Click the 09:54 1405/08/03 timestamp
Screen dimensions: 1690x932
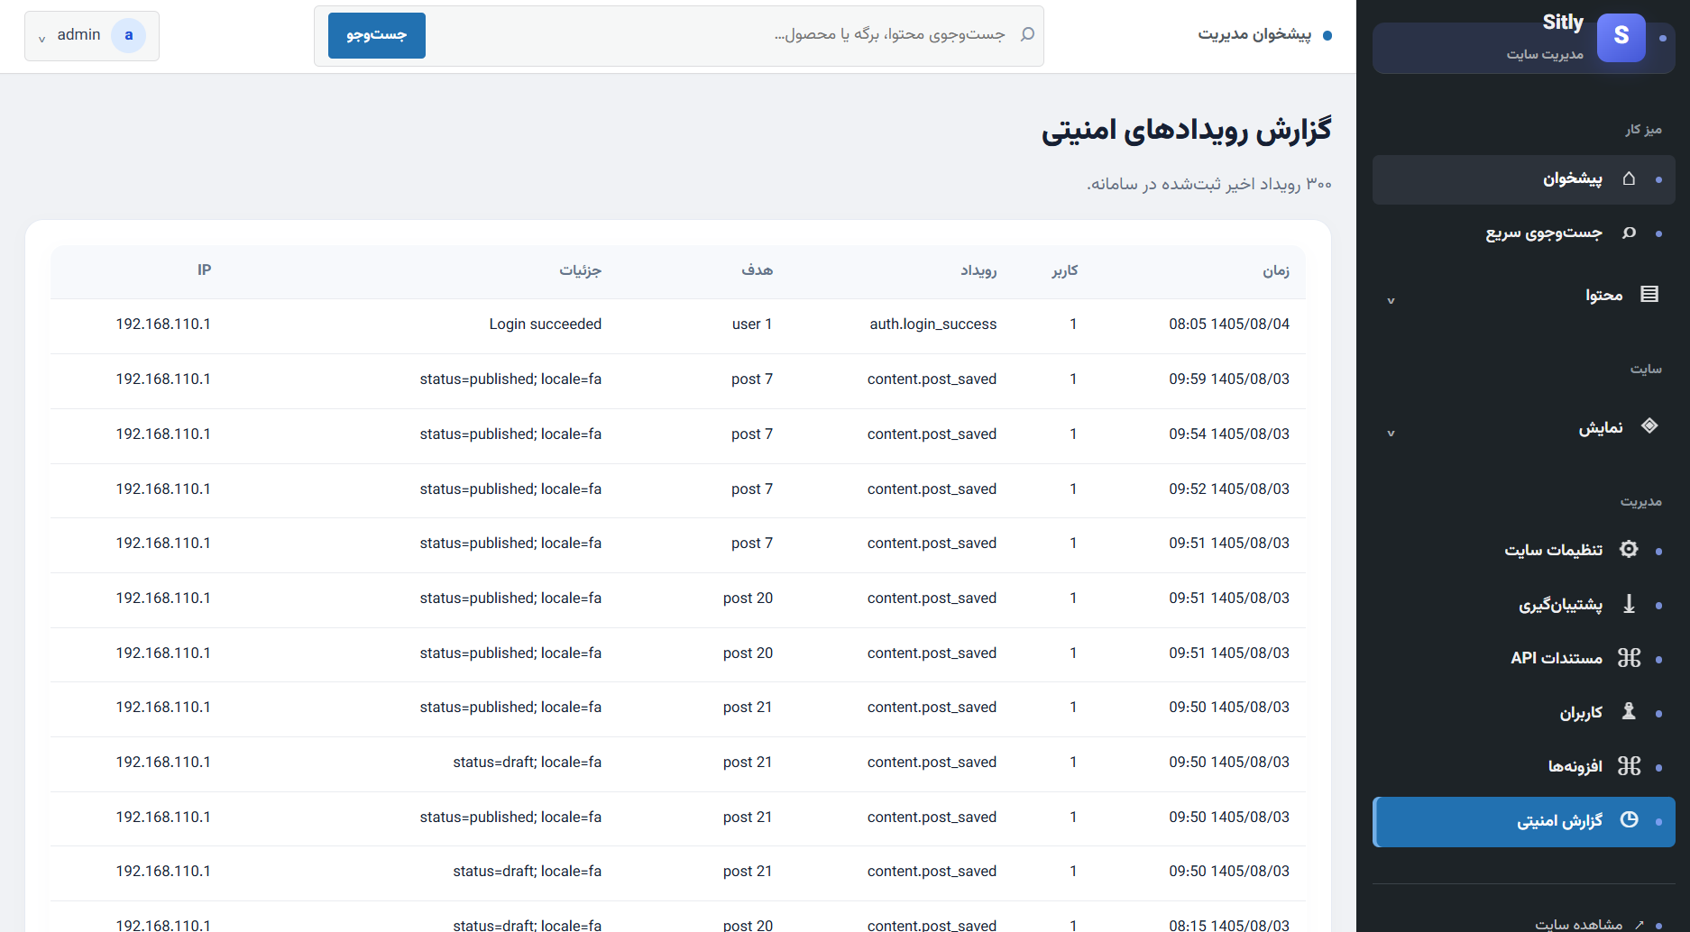[x=1229, y=434]
